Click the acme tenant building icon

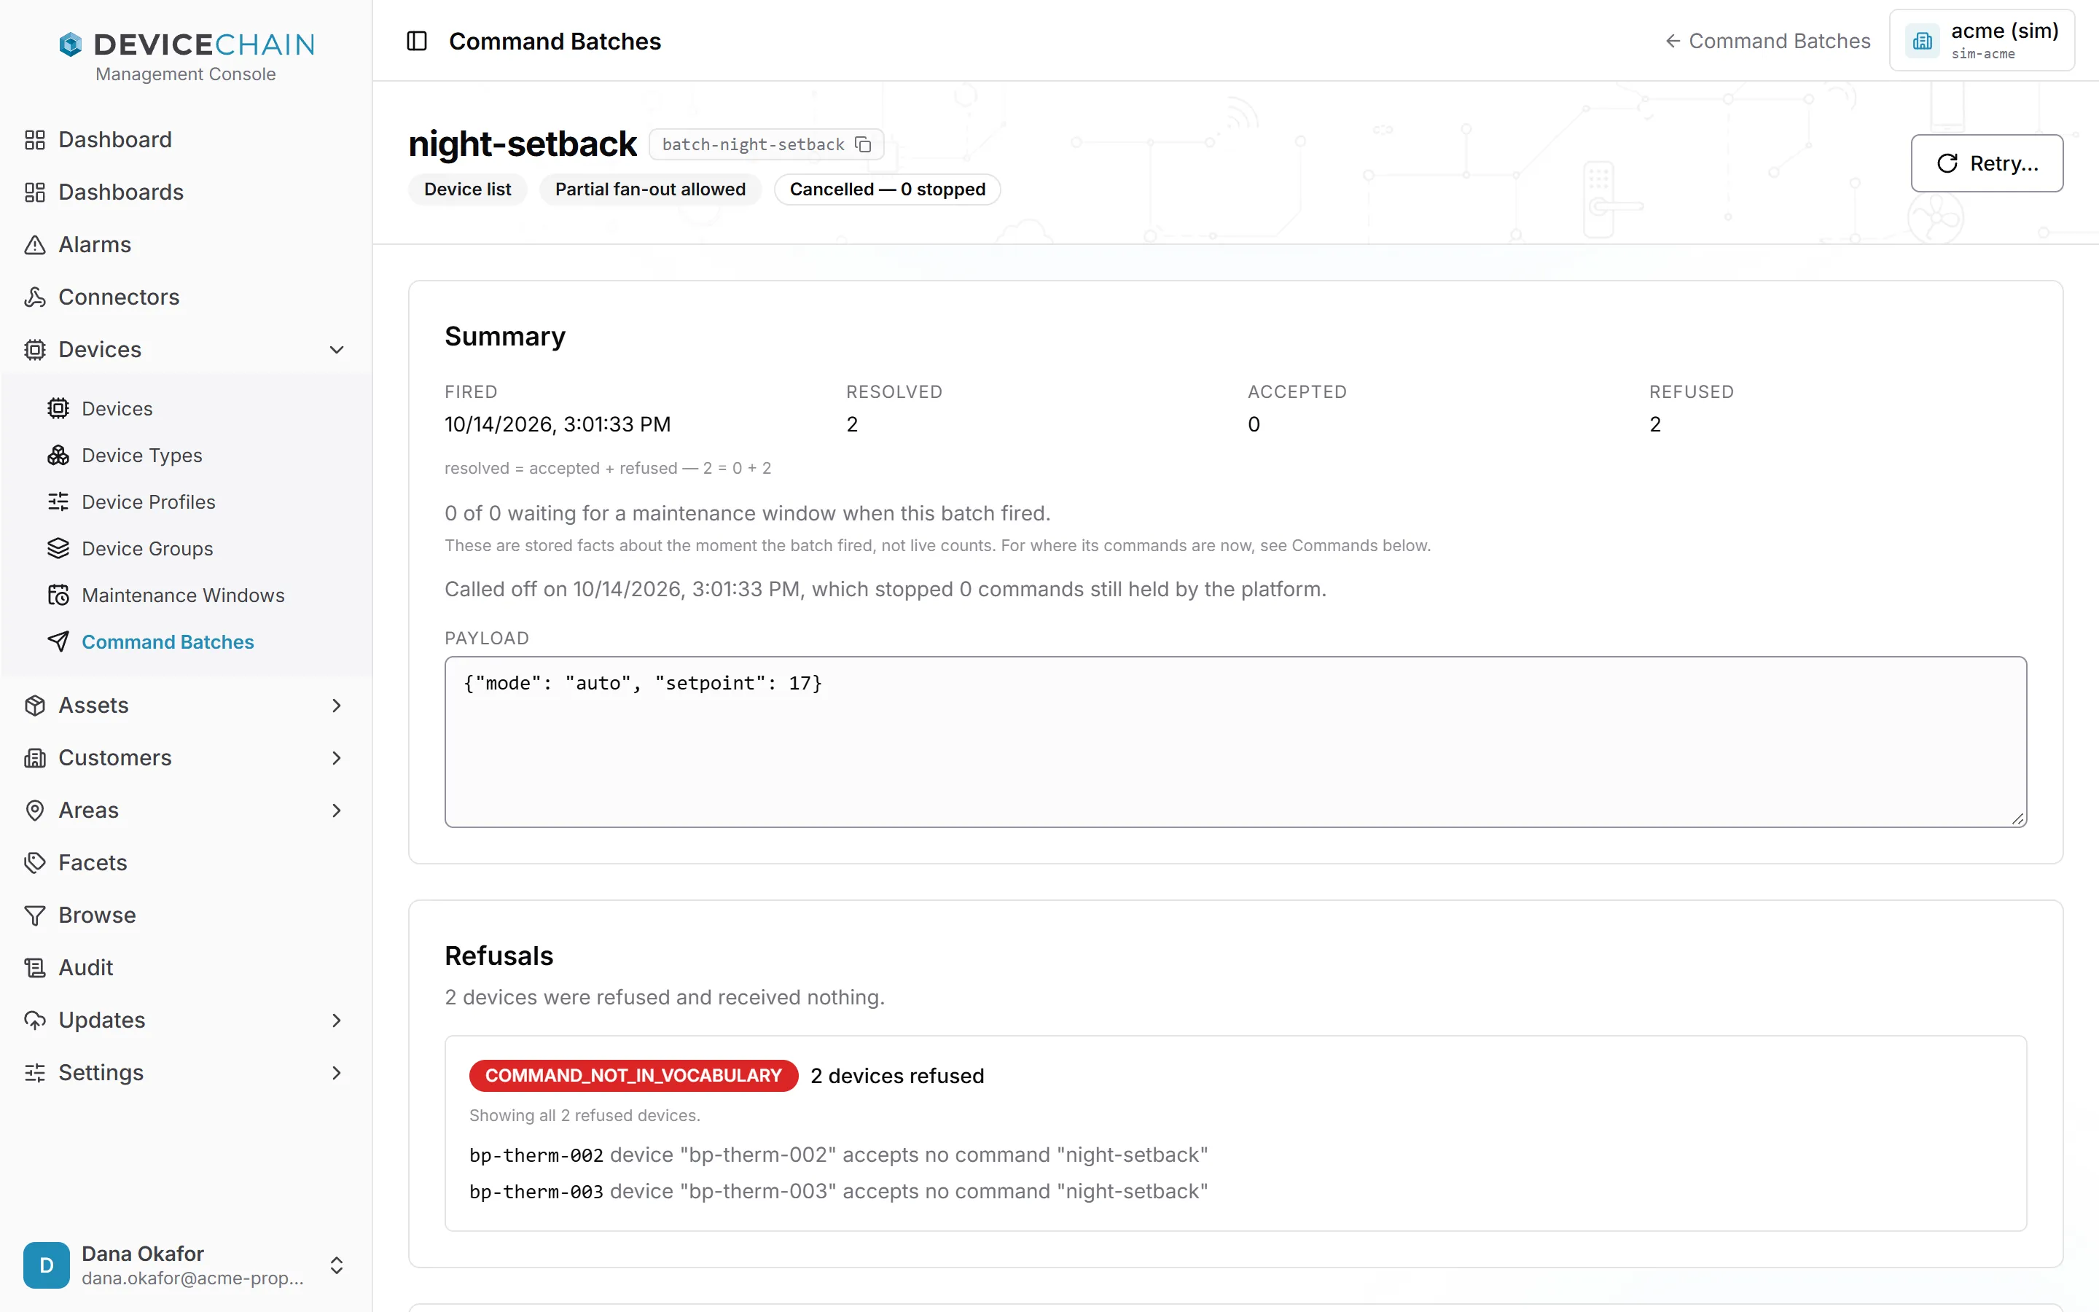(x=1922, y=41)
